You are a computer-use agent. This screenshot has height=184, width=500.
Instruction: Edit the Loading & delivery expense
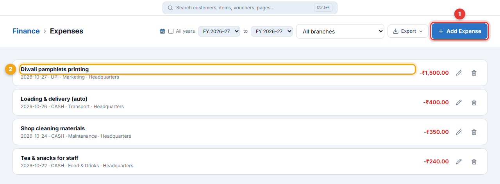point(459,102)
